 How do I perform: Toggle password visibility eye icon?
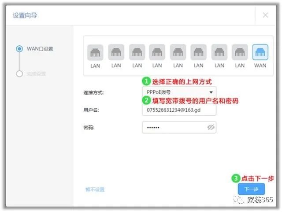click(x=211, y=127)
